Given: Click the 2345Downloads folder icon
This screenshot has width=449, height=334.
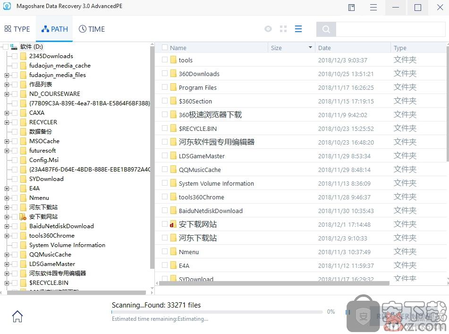Looking at the screenshot, I should [x=23, y=56].
